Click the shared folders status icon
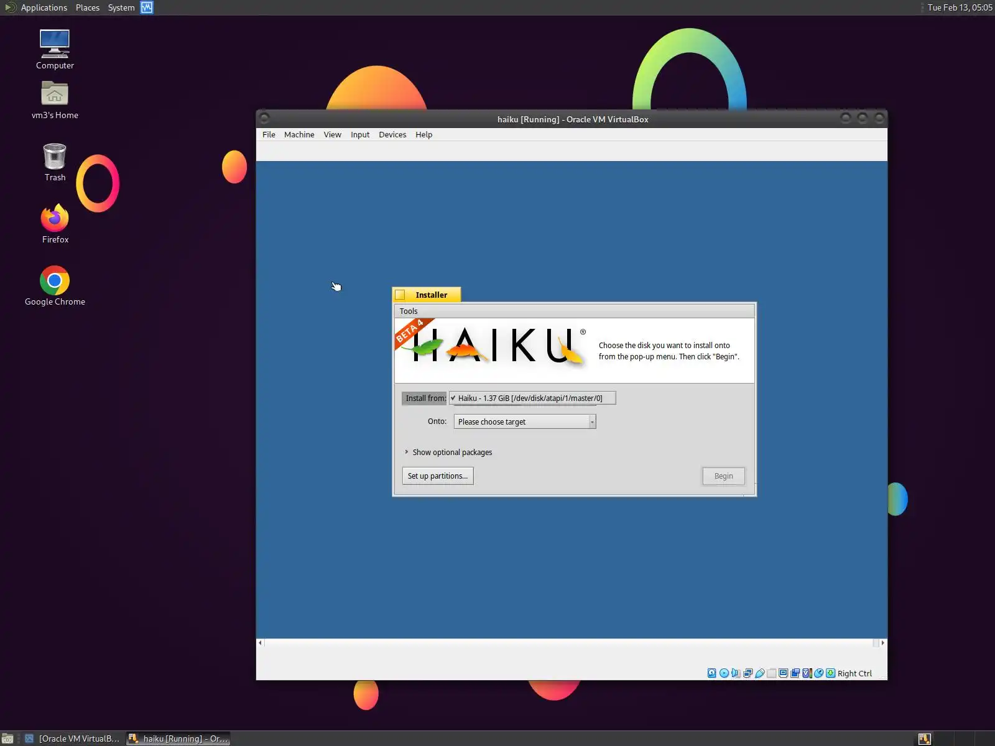The image size is (995, 746). (772, 673)
